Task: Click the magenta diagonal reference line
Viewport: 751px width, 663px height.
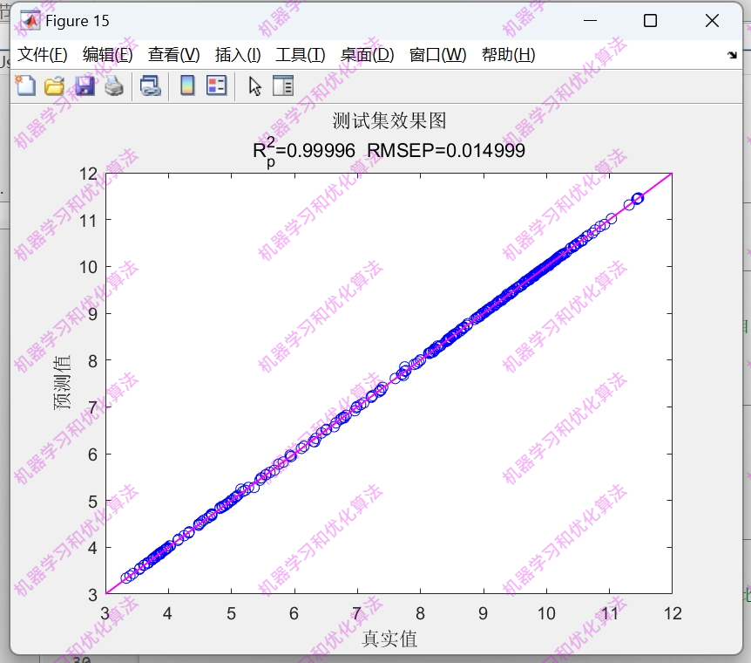Action: [x=389, y=383]
